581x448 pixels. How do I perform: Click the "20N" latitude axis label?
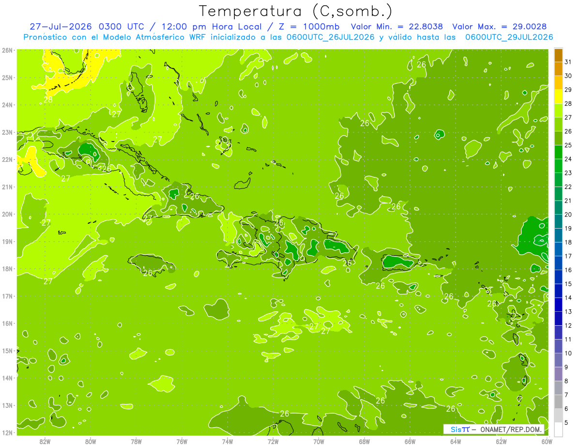click(7, 214)
